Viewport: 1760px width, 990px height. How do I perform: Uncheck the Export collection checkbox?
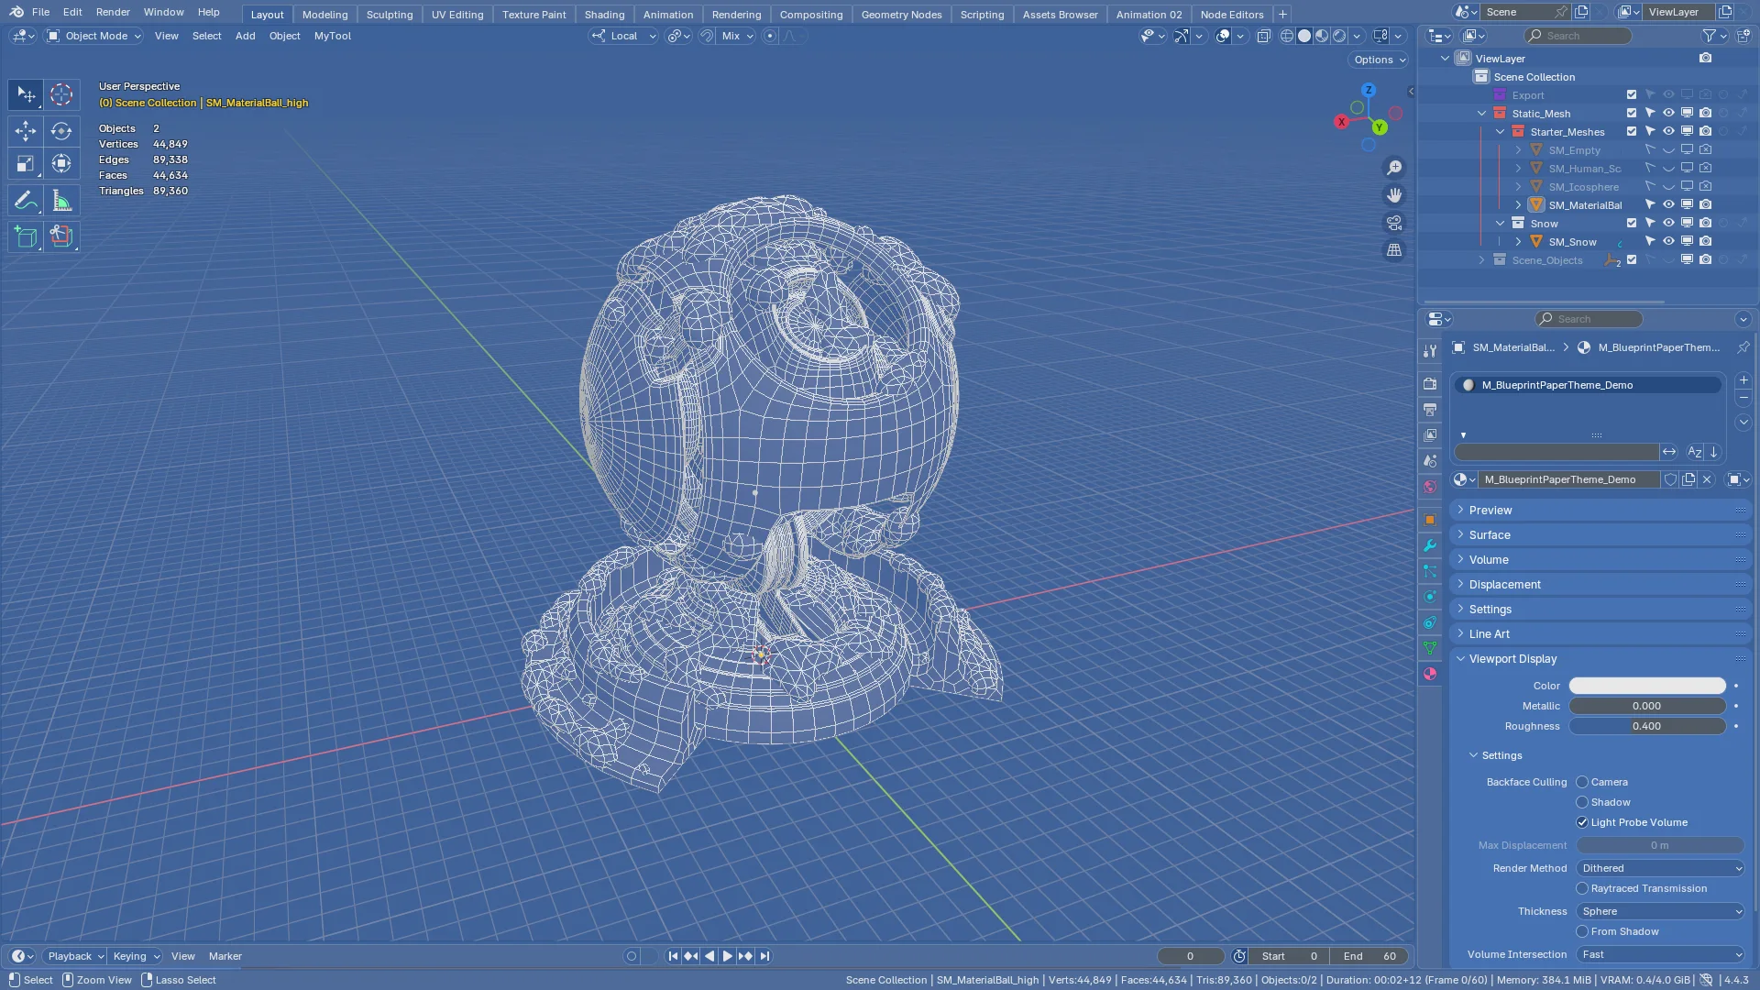click(x=1632, y=94)
